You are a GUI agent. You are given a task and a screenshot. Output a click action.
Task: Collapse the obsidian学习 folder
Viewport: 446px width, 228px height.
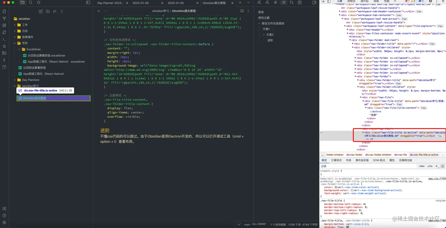(15, 86)
